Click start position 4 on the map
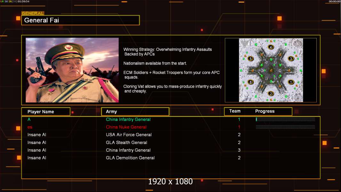 [x=271, y=47]
